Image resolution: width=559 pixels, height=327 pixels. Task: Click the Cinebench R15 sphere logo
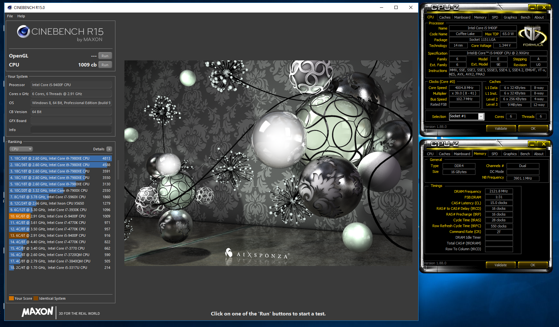[23, 31]
